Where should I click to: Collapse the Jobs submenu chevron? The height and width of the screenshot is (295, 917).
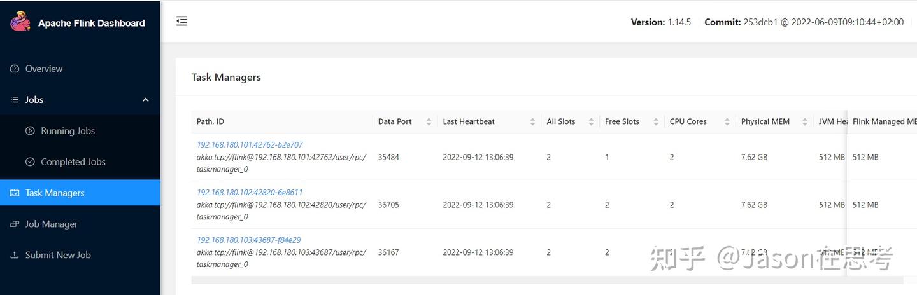pyautogui.click(x=145, y=100)
